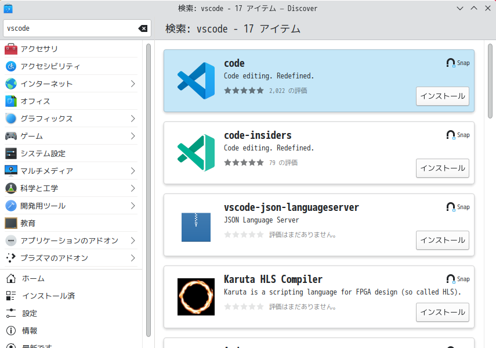Open the オフィス category
This screenshot has height=348, width=496.
pyautogui.click(x=71, y=101)
